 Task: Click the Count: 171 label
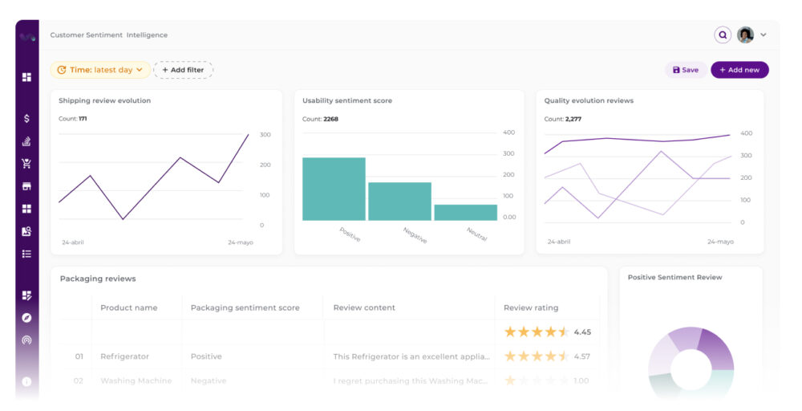[73, 119]
